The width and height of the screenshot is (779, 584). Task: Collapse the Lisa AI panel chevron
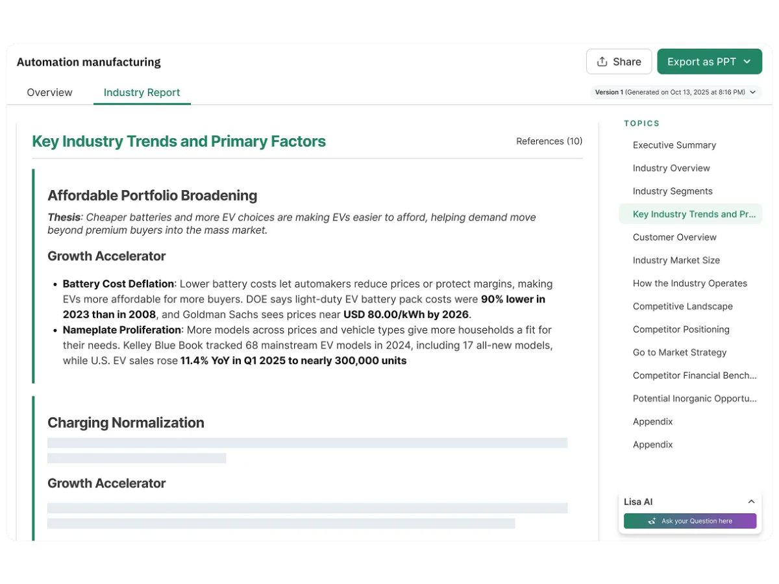(751, 502)
